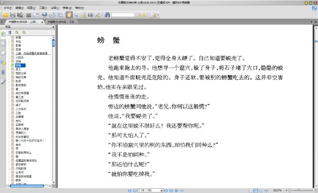Open the 编辑 (Edit) menu
Image resolution: width=318 pixels, height=193 pixels.
tap(20, 8)
